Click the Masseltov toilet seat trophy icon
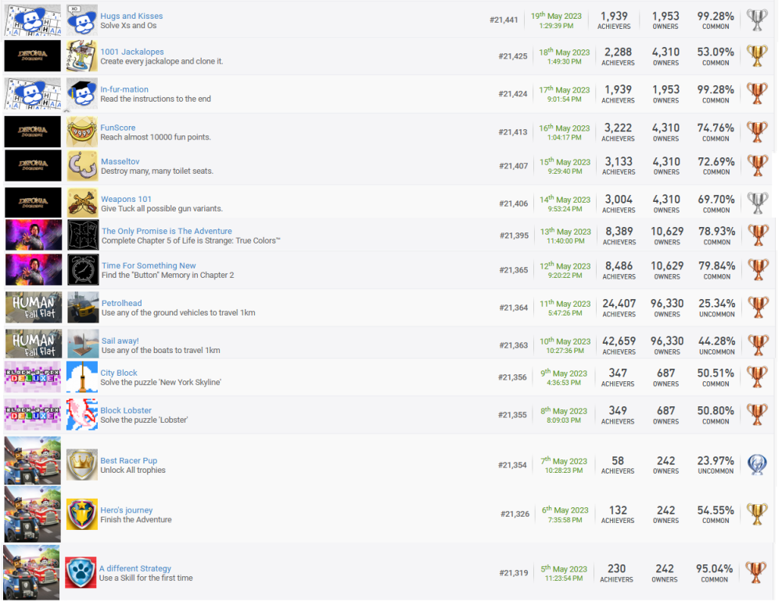This screenshot has width=782, height=602. click(81, 166)
